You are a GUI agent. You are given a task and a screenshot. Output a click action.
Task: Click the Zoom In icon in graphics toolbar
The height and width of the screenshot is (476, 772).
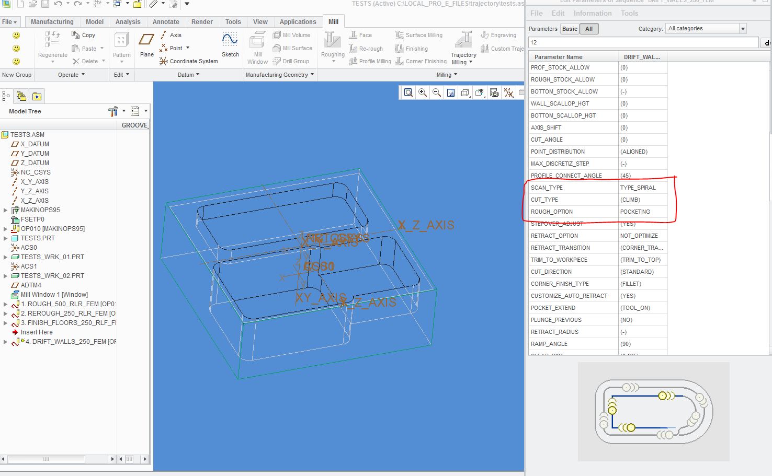pos(423,93)
